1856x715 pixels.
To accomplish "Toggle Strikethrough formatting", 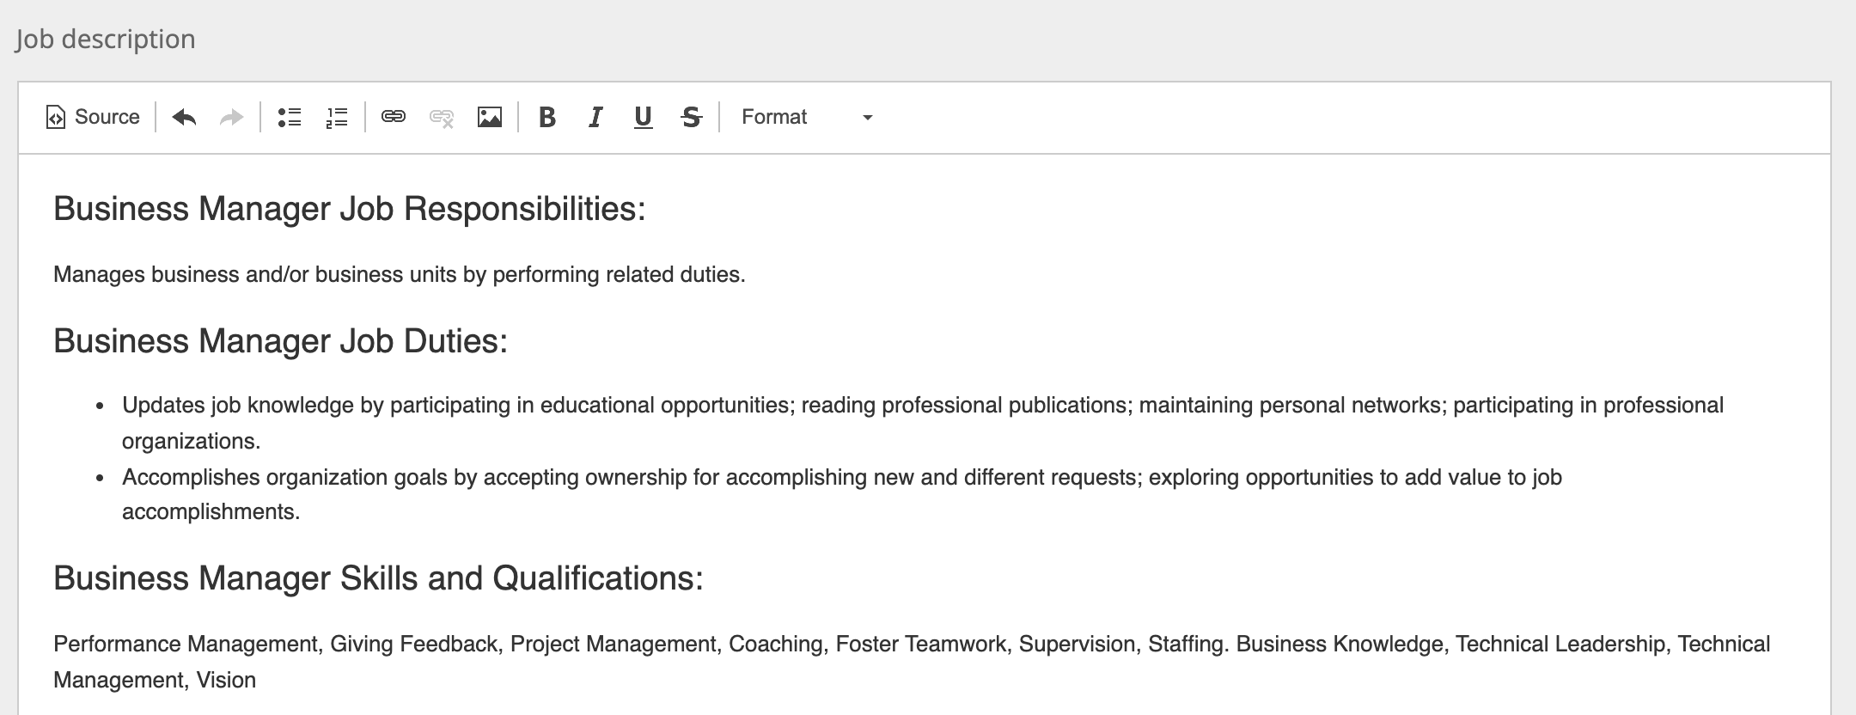I will click(692, 117).
